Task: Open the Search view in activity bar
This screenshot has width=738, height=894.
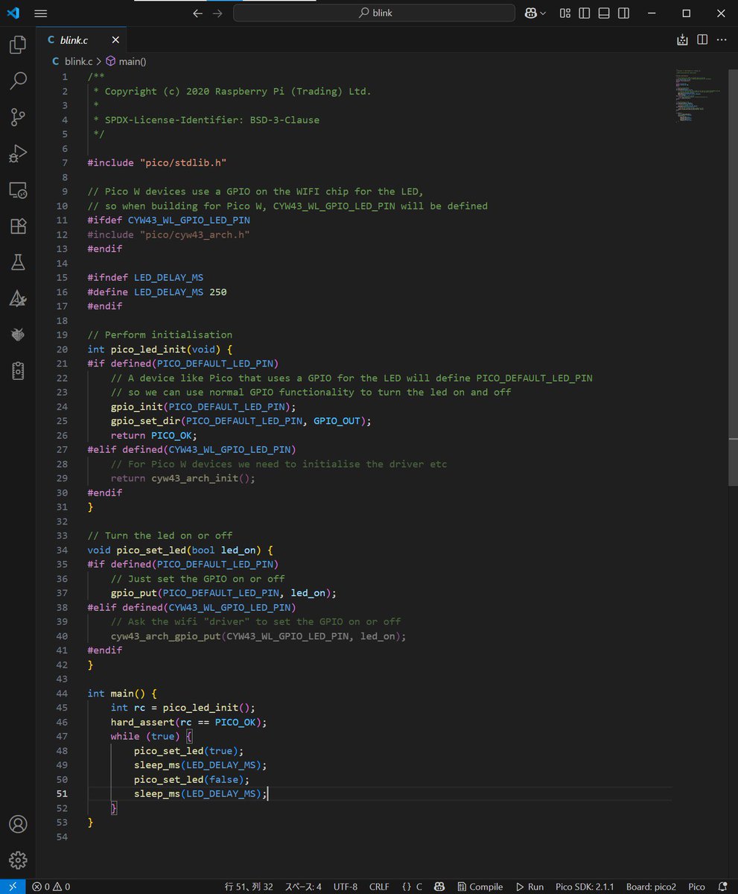Action: point(18,81)
